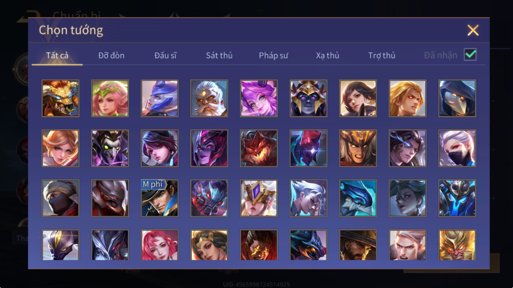Screen dimensions: 513x288
Task: Close the 'Chọn tướng' dialog
Action: [473, 30]
